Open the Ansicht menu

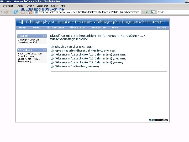tap(20, 6)
